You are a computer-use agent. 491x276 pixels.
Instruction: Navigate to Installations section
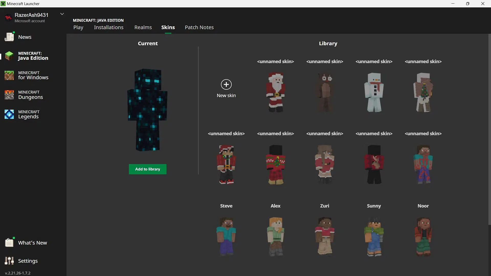click(109, 27)
